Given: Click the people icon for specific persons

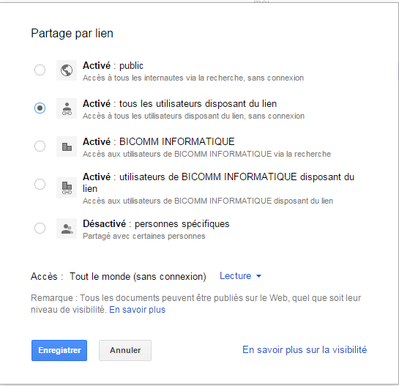Looking at the screenshot, I should tap(67, 229).
